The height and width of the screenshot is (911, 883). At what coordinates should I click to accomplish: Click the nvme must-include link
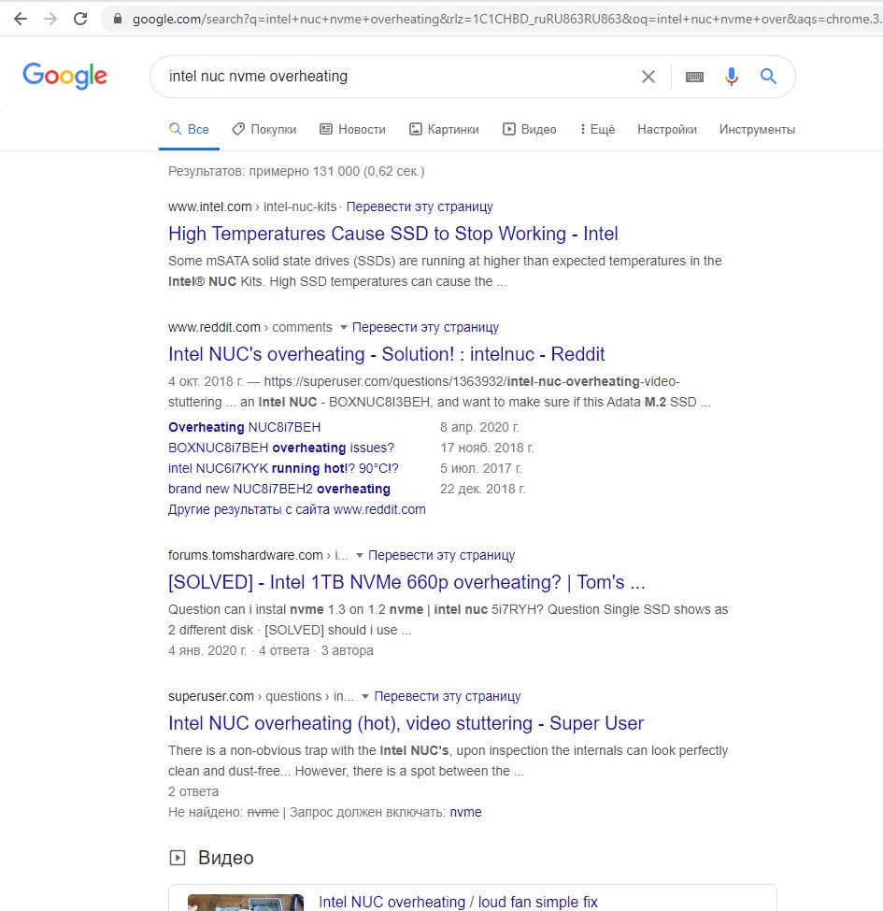click(465, 812)
